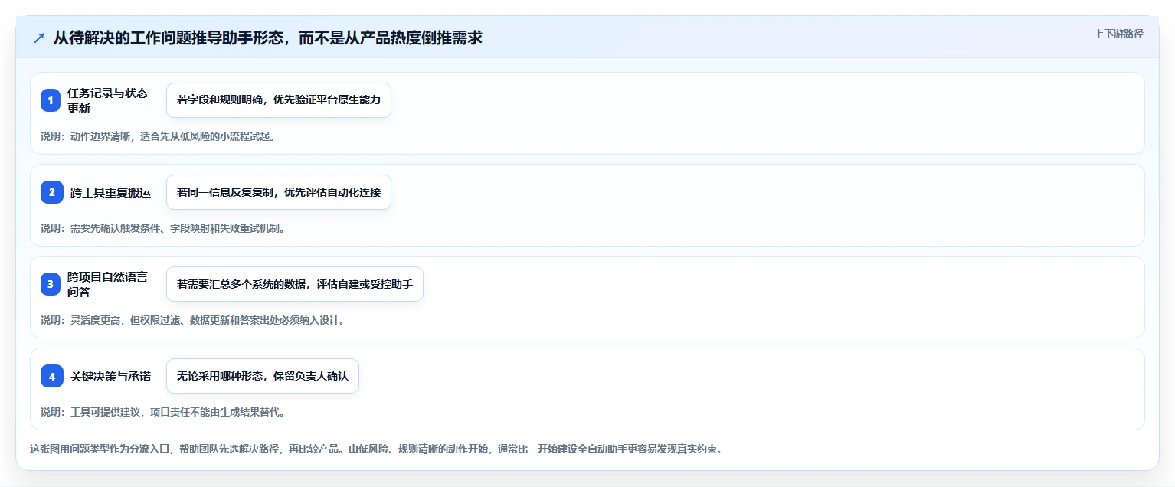
Task: Click the box 无论采用哪种形态，保留负责人确认
Action: pos(263,376)
